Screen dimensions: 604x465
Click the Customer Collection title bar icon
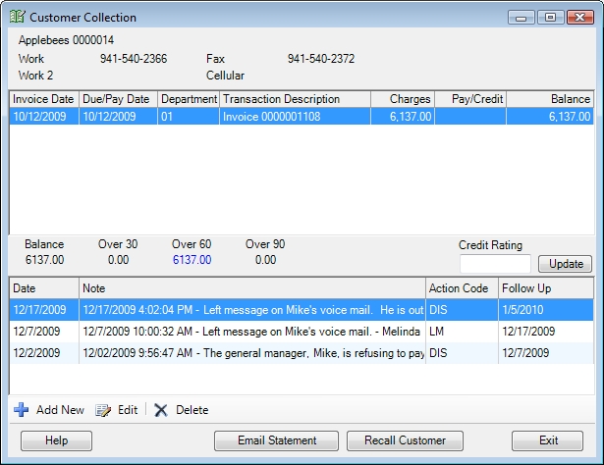pyautogui.click(x=17, y=18)
